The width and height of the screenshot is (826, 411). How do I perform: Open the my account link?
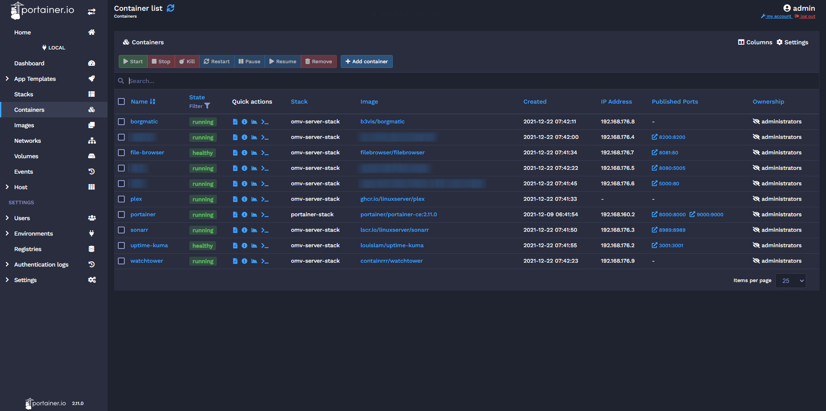point(776,16)
